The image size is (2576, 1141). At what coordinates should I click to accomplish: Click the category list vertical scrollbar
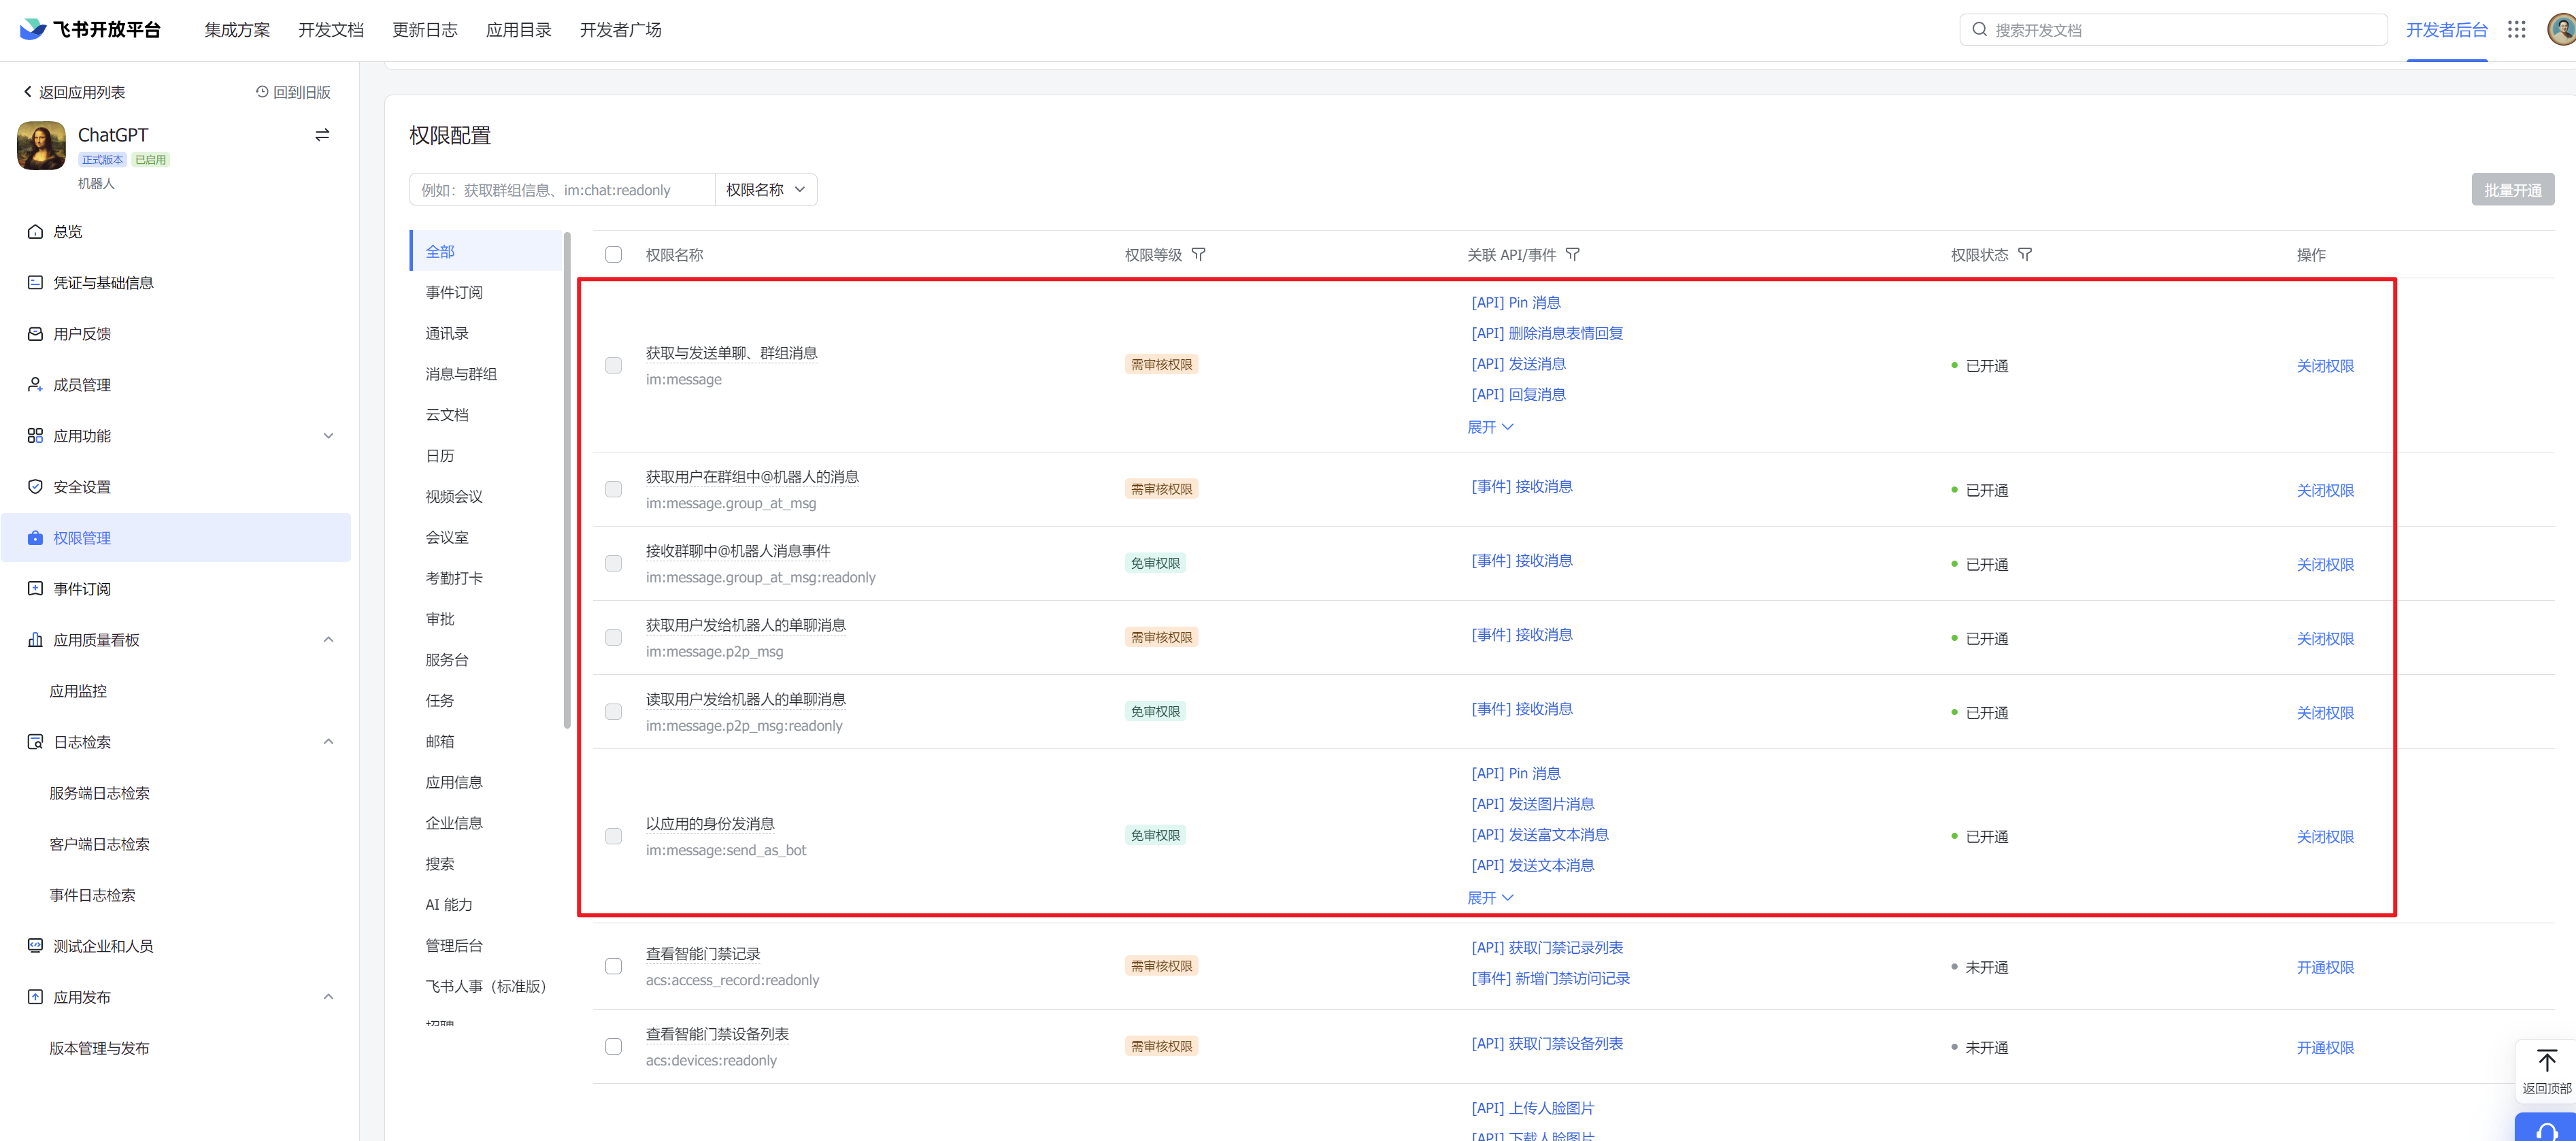coord(567,480)
